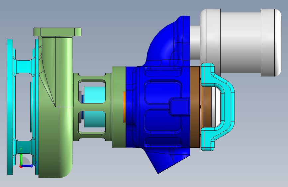Pick the cyan shaft coupling in the lower window

[x=94, y=119]
